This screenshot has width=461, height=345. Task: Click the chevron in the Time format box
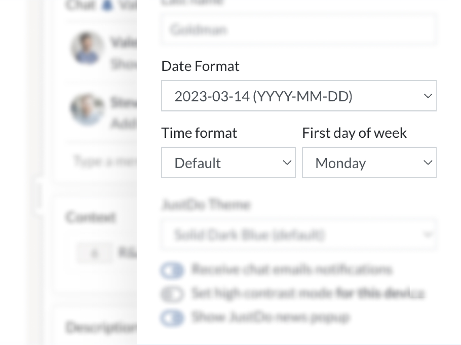click(x=287, y=163)
